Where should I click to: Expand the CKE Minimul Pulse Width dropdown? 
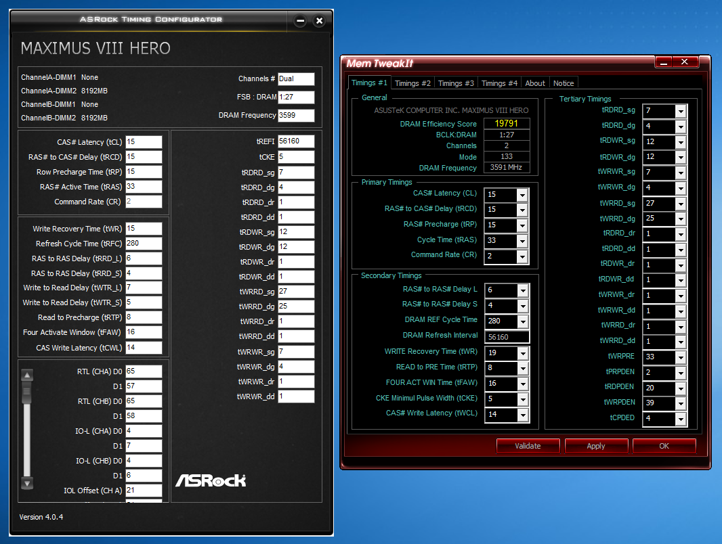[523, 399]
